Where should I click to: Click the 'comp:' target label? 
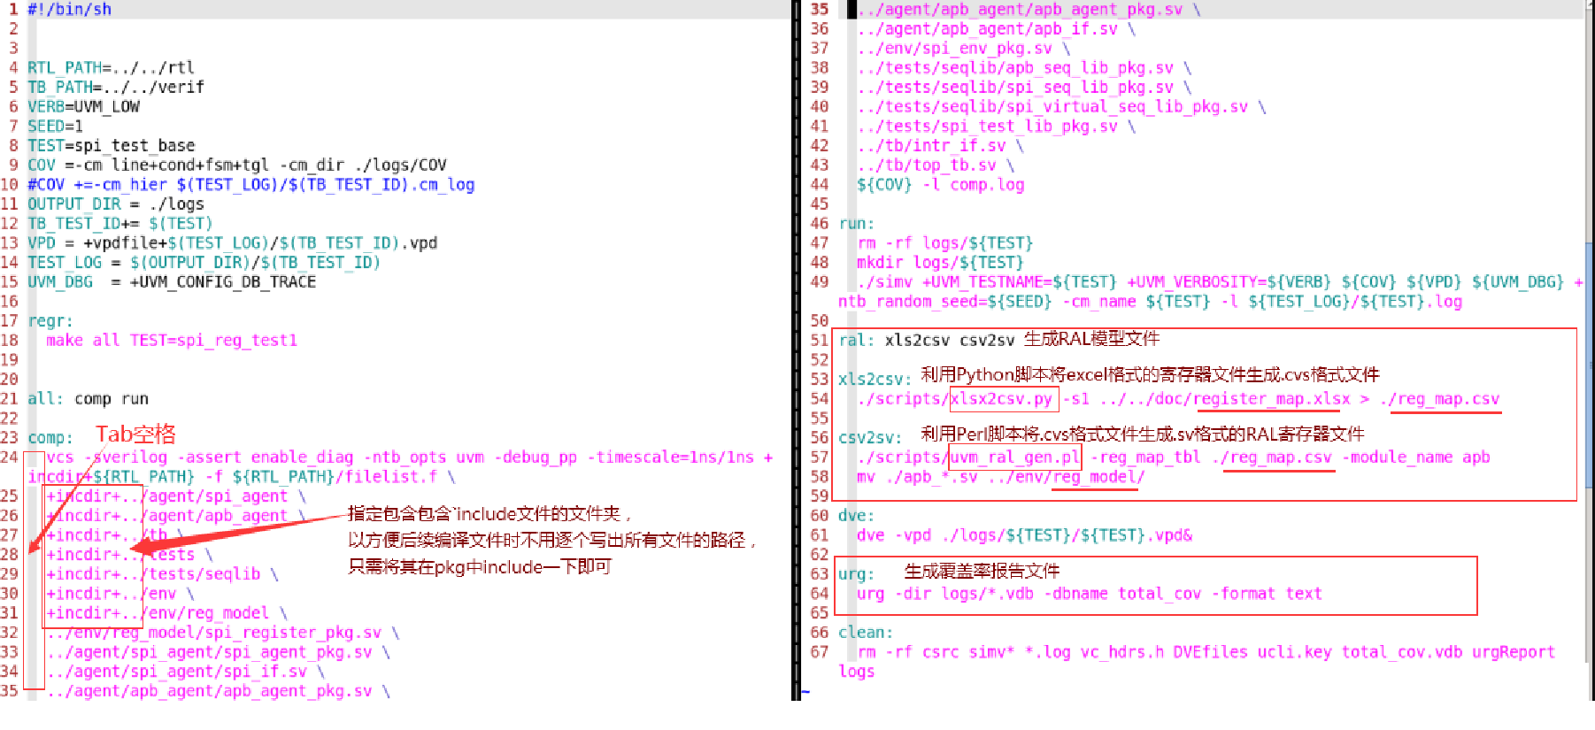click(x=50, y=437)
